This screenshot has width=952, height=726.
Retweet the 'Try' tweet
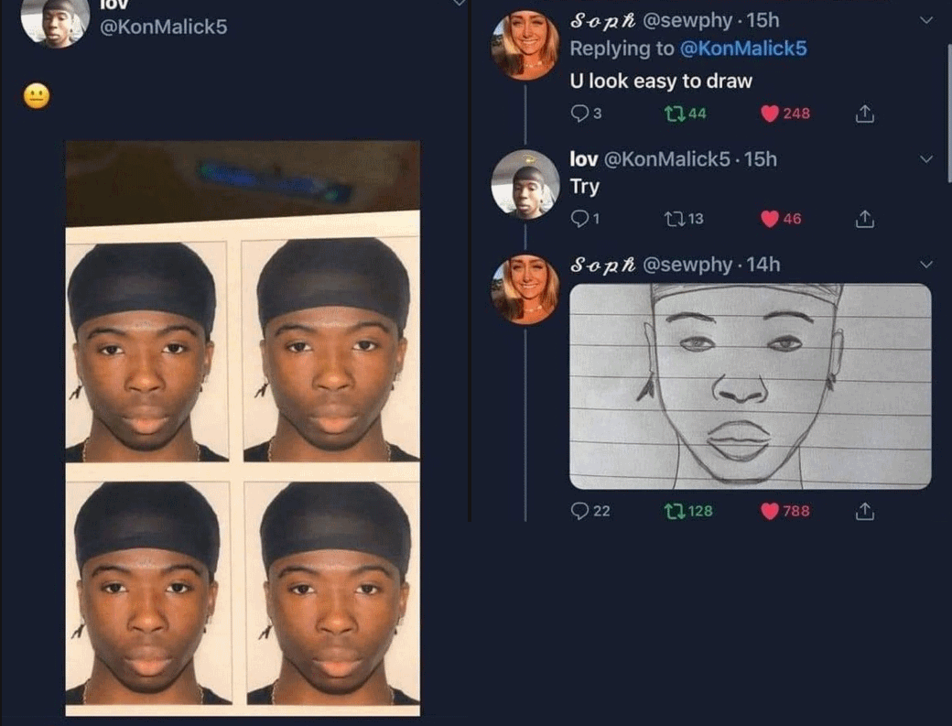tap(673, 219)
